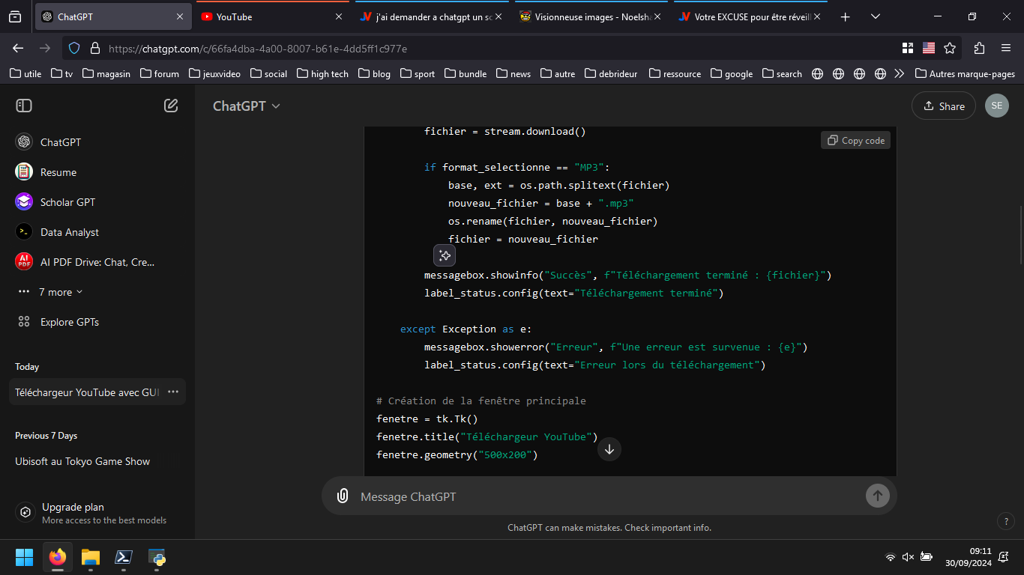Viewport: 1024px width, 575px height.
Task: Click the Message ChatGPT input field
Action: point(600,496)
